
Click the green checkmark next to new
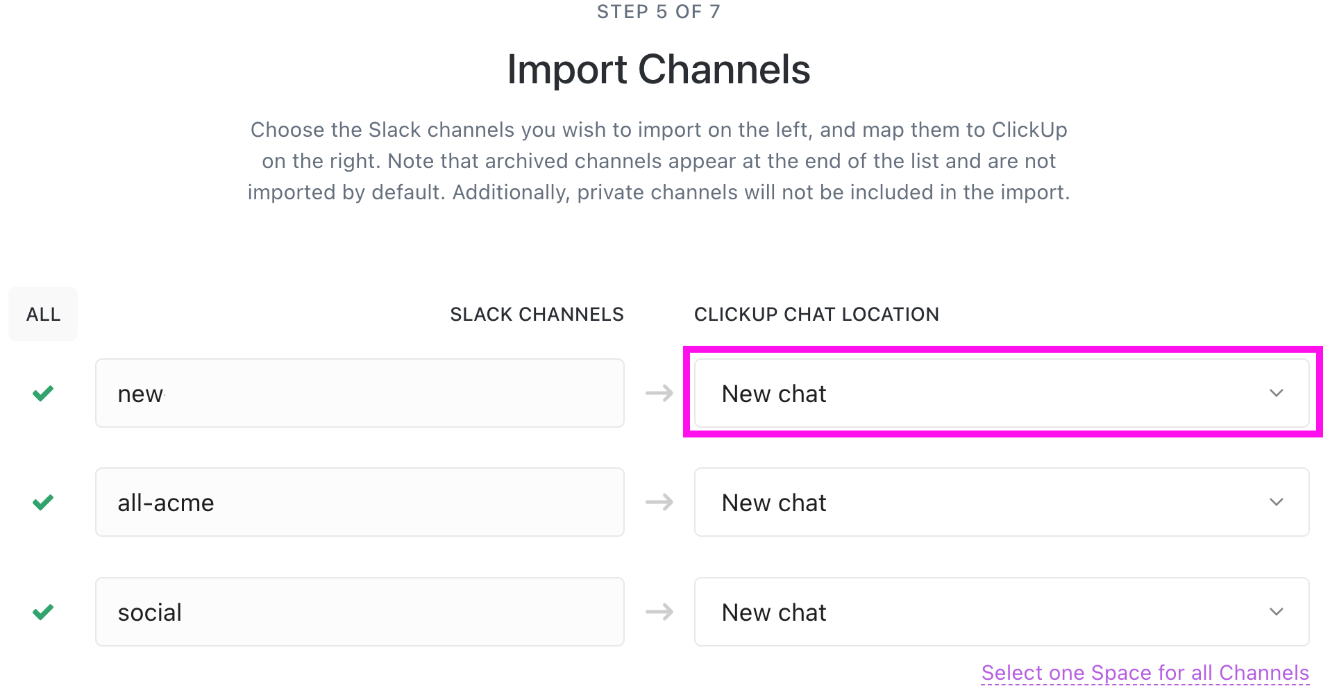[42, 394]
